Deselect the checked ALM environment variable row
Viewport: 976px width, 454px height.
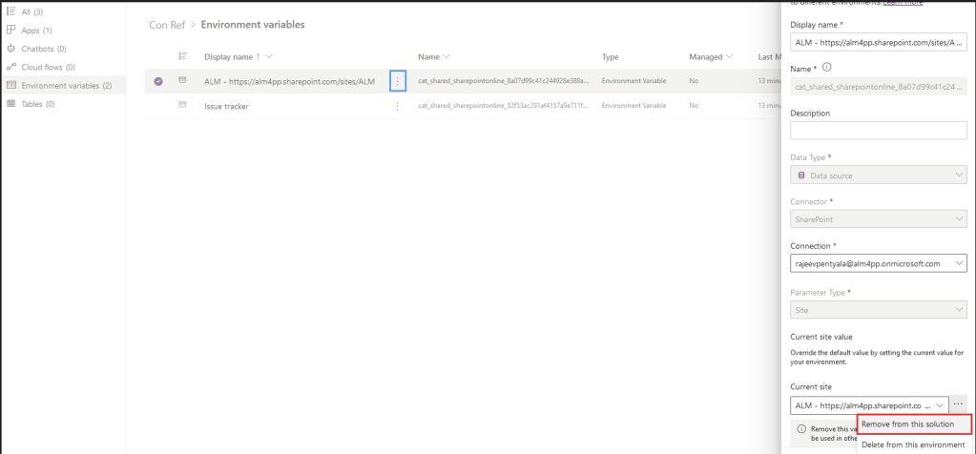pos(158,82)
